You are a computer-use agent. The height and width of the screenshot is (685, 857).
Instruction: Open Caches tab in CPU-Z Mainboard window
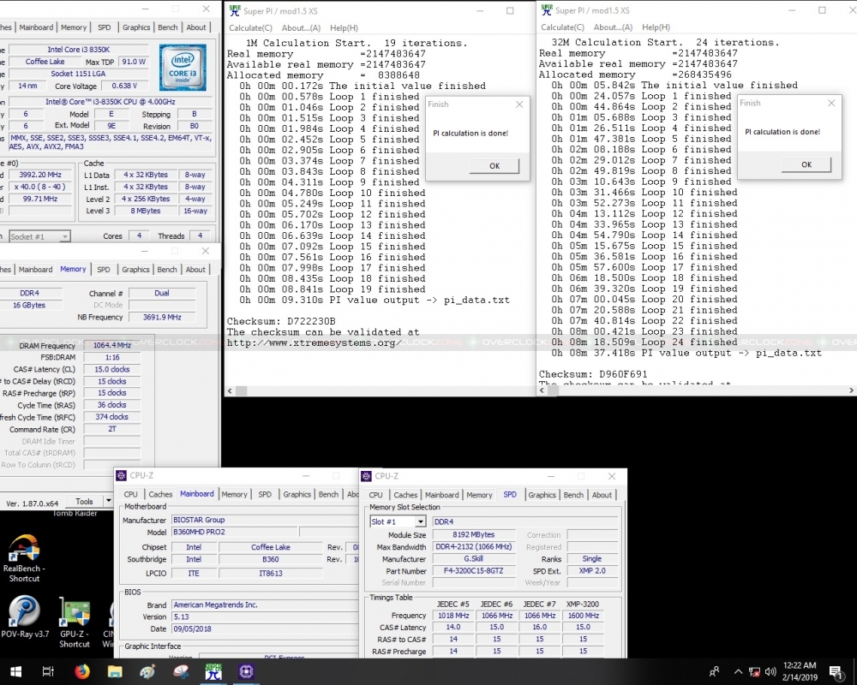pyautogui.click(x=160, y=494)
